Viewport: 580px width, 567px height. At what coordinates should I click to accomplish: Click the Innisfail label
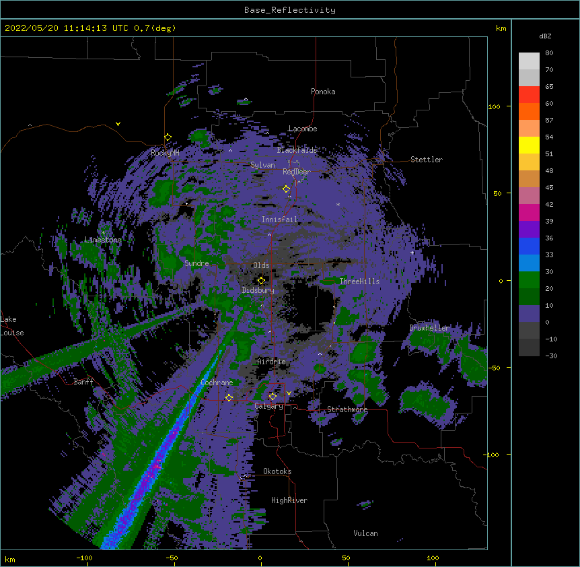coord(279,220)
